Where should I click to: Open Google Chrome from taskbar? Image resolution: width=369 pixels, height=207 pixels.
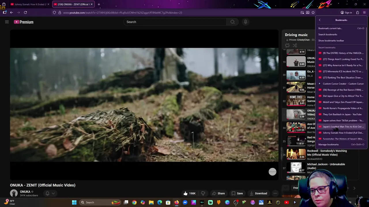pyautogui.click(x=134, y=202)
